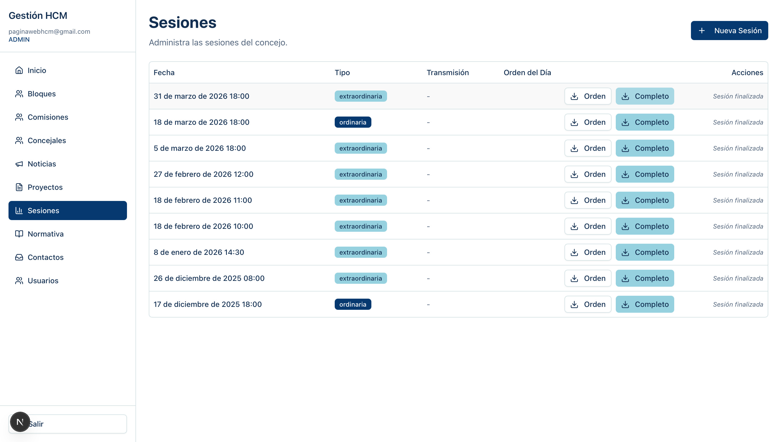
Task: Click the extraordinaria badge for 31 de marzo
Action: [360, 96]
